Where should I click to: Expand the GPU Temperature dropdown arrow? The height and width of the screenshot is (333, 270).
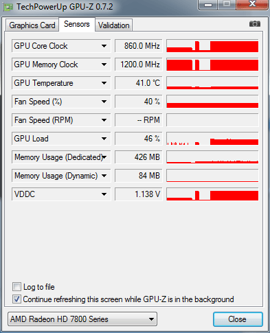point(104,83)
